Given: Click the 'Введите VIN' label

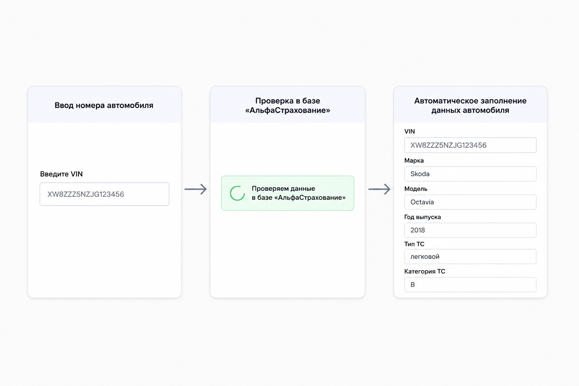Looking at the screenshot, I should point(61,174).
